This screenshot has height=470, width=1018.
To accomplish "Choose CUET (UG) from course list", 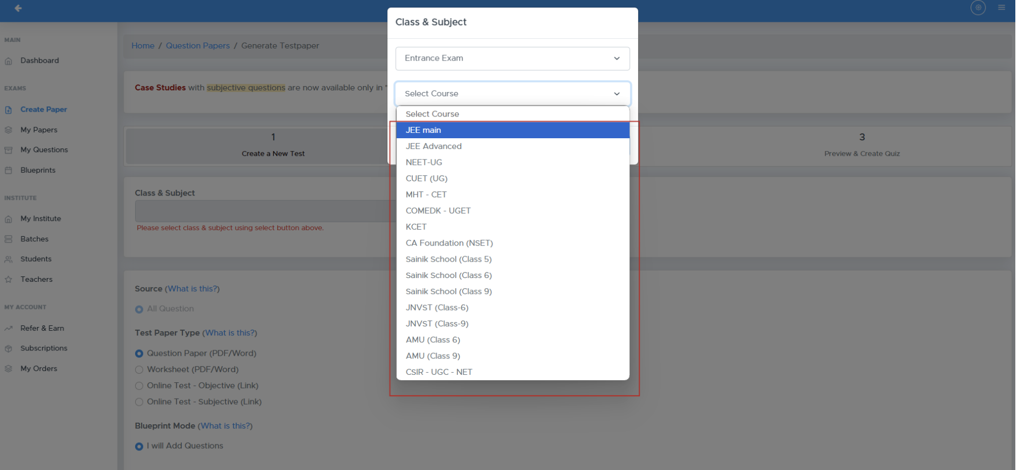I will pyautogui.click(x=512, y=179).
